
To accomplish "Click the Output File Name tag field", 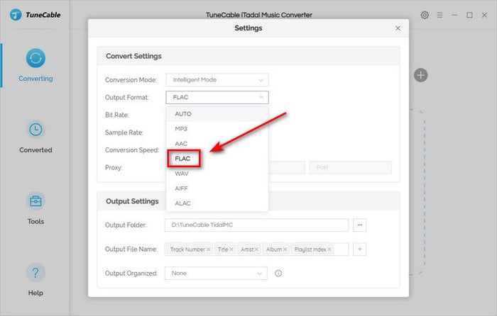I will point(256,249).
